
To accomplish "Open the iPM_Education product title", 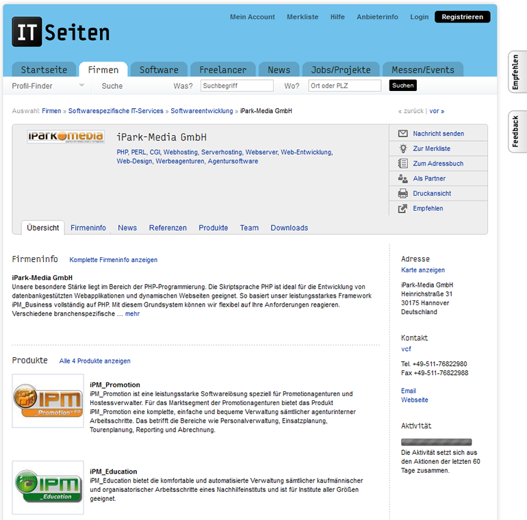I will tap(113, 471).
